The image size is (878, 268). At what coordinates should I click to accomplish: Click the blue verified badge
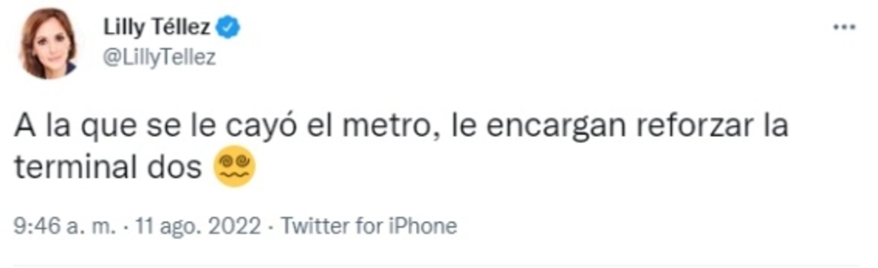pyautogui.click(x=228, y=27)
